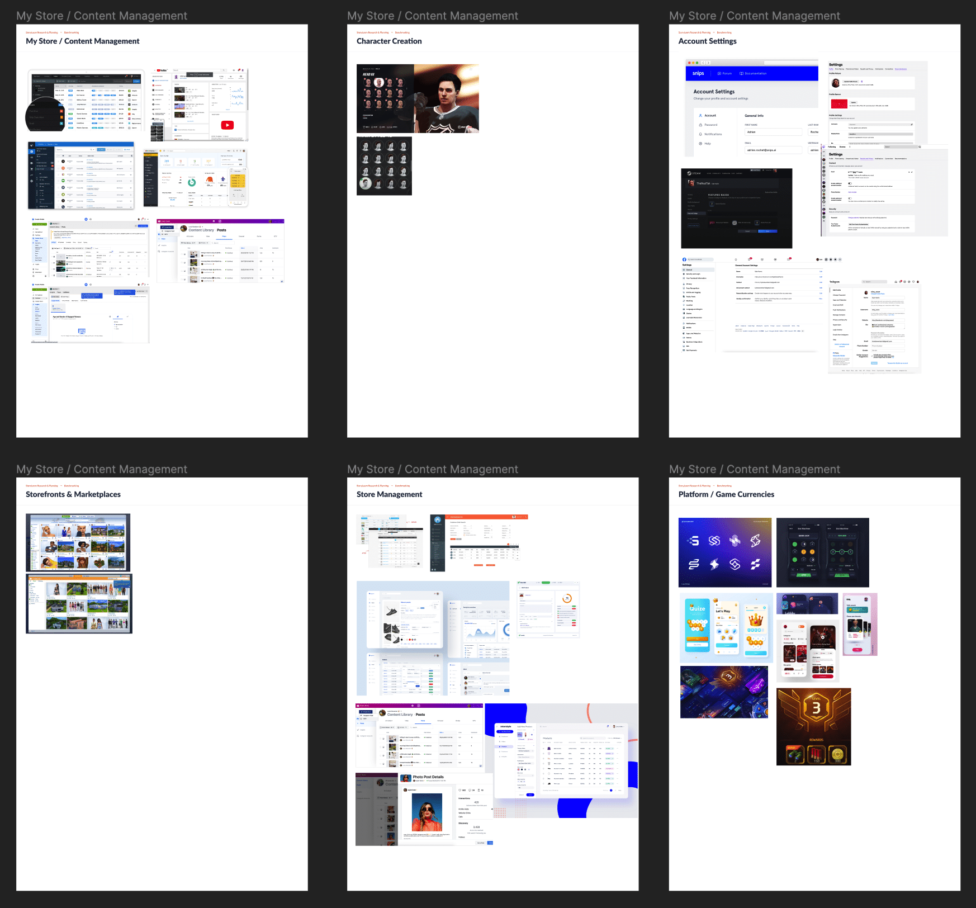
Task: Open the Documentation icon in snips navigation bar
Action: tap(742, 73)
